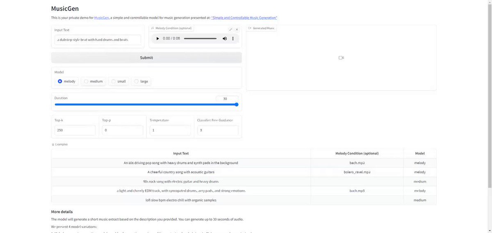Click the Melody Condition column header
This screenshot has width=492, height=233.
click(x=357, y=153)
